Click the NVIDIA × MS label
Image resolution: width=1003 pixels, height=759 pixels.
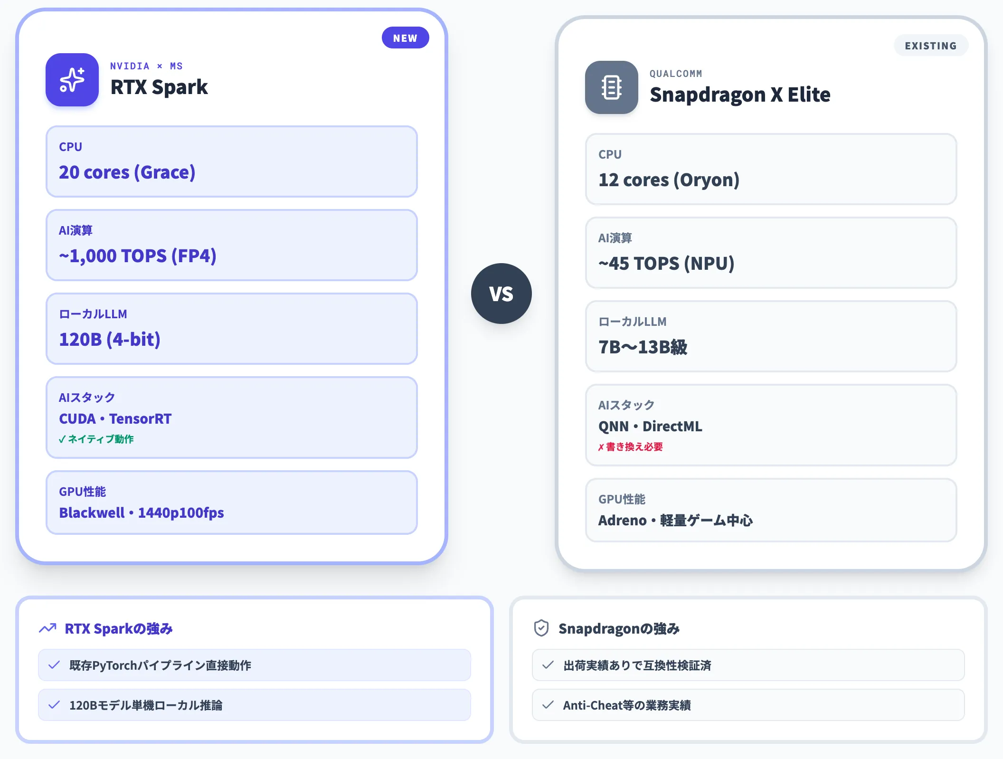coord(146,66)
